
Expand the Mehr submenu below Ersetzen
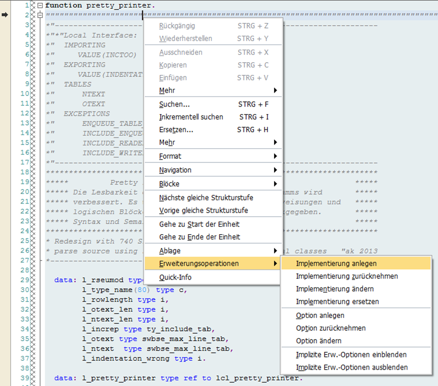pyautogui.click(x=213, y=142)
